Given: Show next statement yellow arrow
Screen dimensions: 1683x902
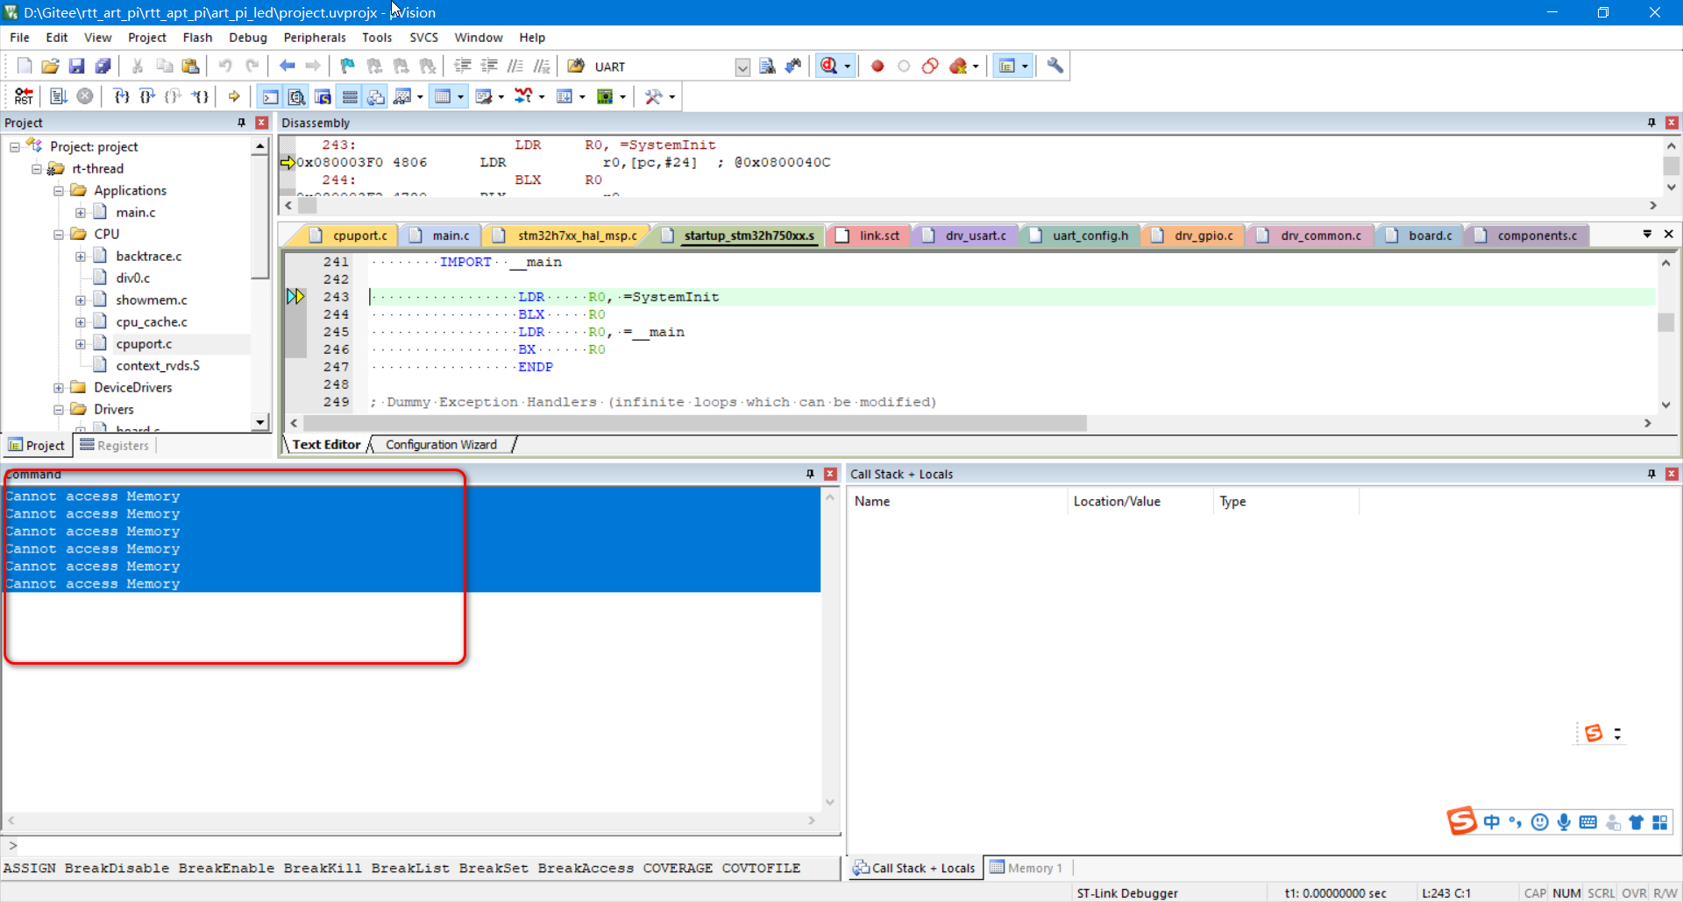Looking at the screenshot, I should pos(234,96).
